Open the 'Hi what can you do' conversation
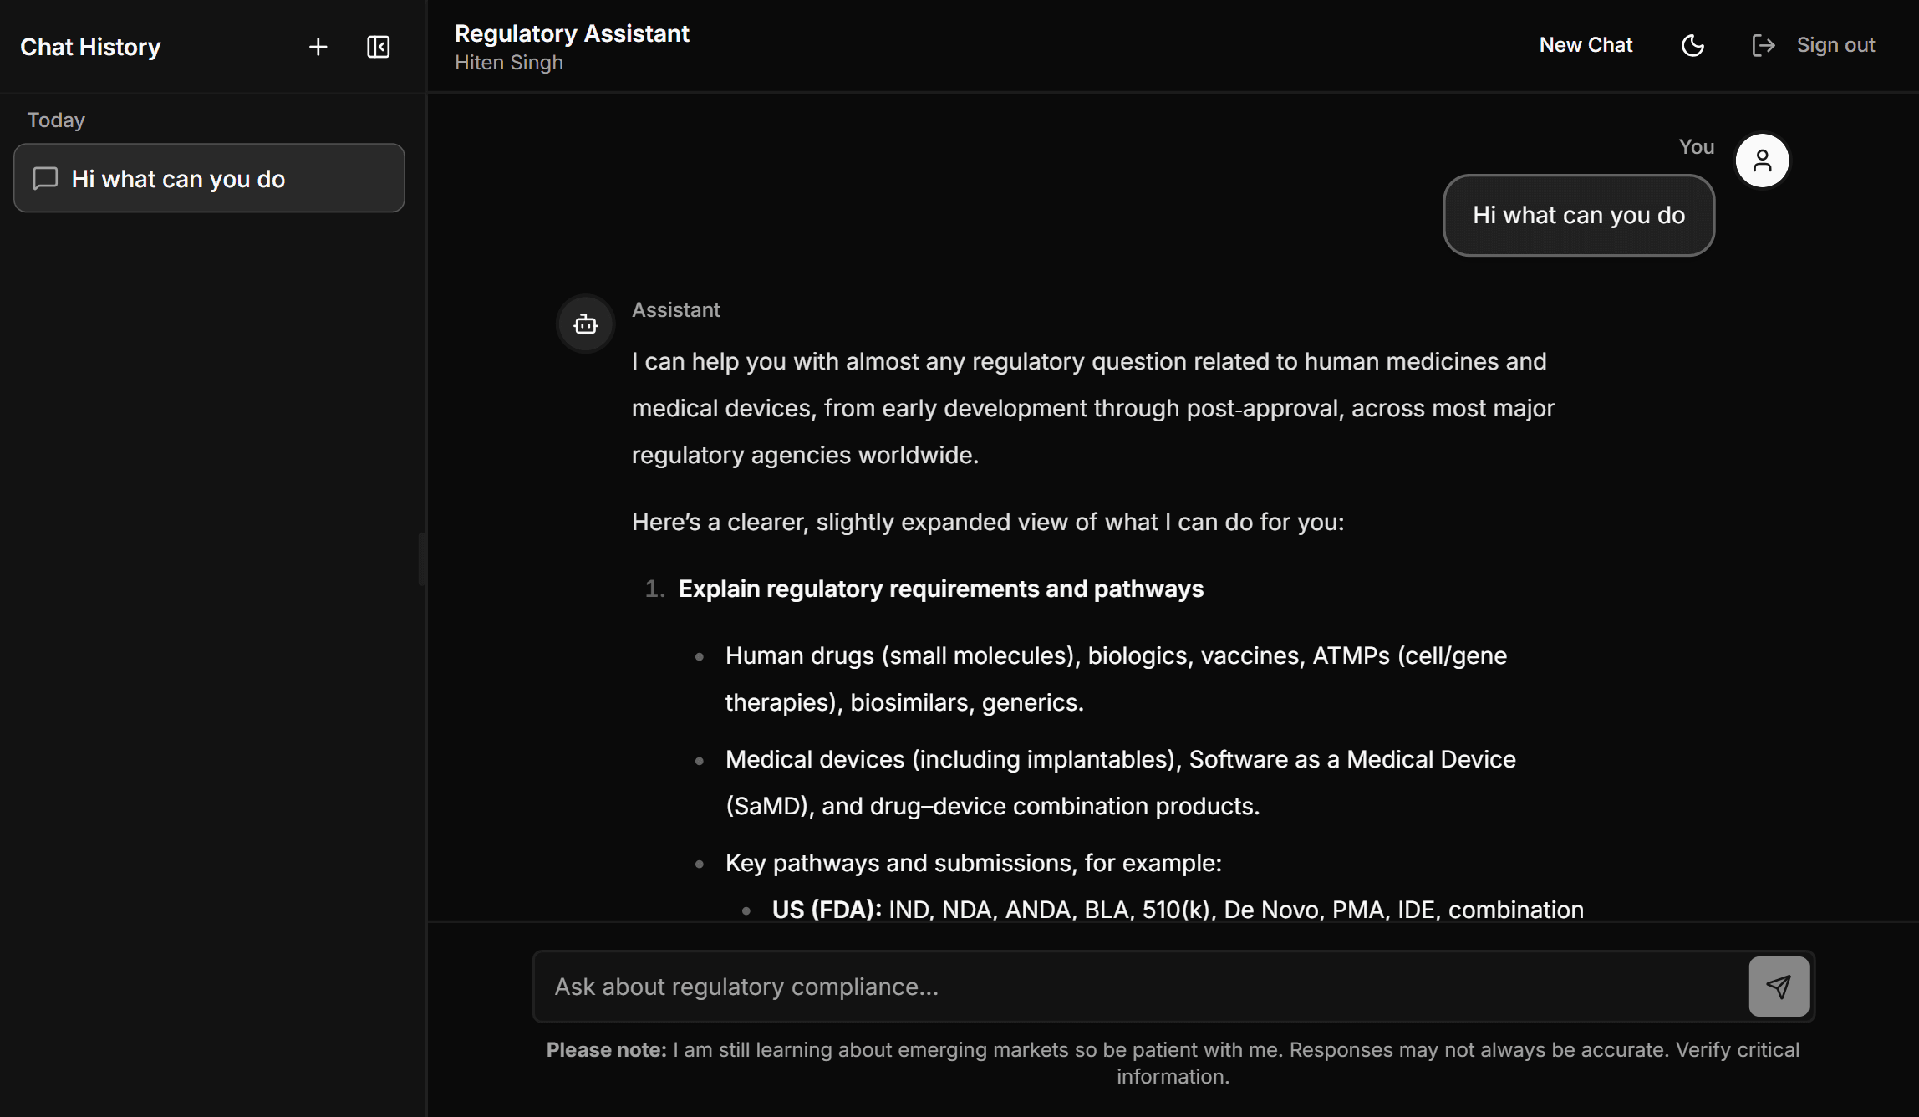1919x1117 pixels. (209, 178)
